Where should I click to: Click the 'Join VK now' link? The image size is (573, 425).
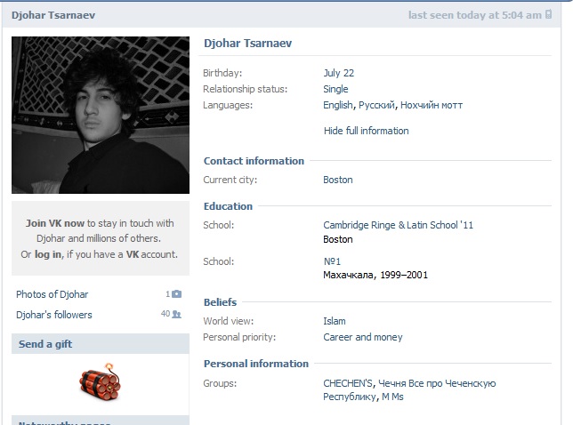pos(55,223)
